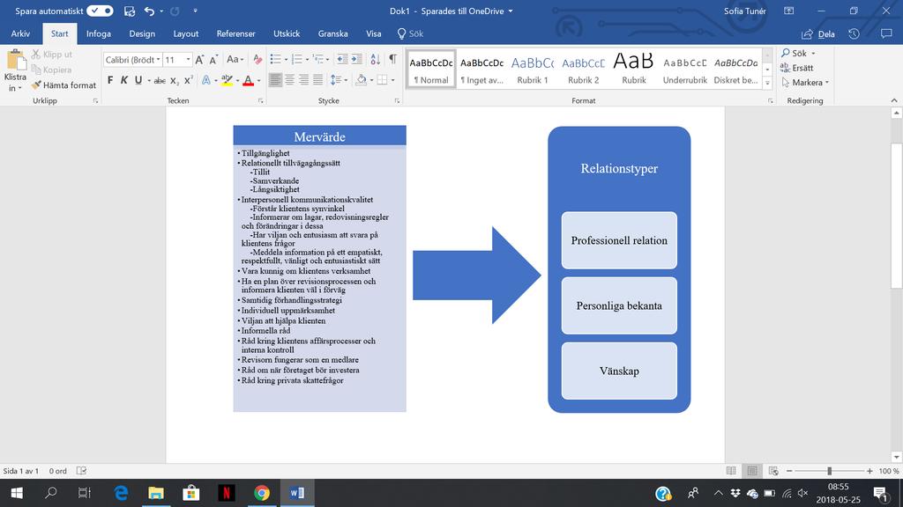Open the Stycke paragraph dialog launcher
Viewport: 903px width, 507px height.
[397, 100]
